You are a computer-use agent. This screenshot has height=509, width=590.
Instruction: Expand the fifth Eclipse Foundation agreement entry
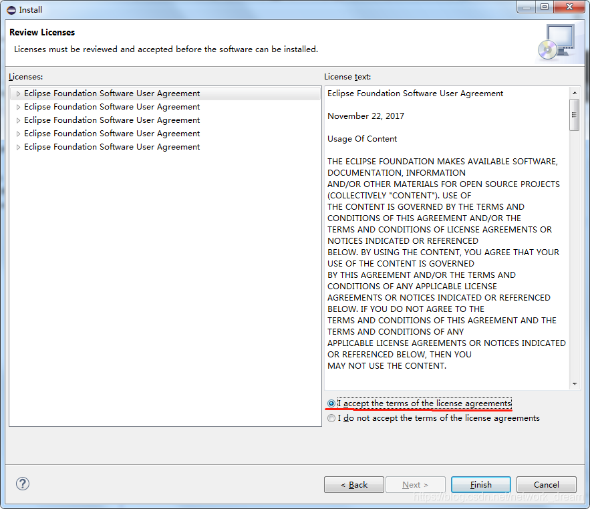pos(18,147)
